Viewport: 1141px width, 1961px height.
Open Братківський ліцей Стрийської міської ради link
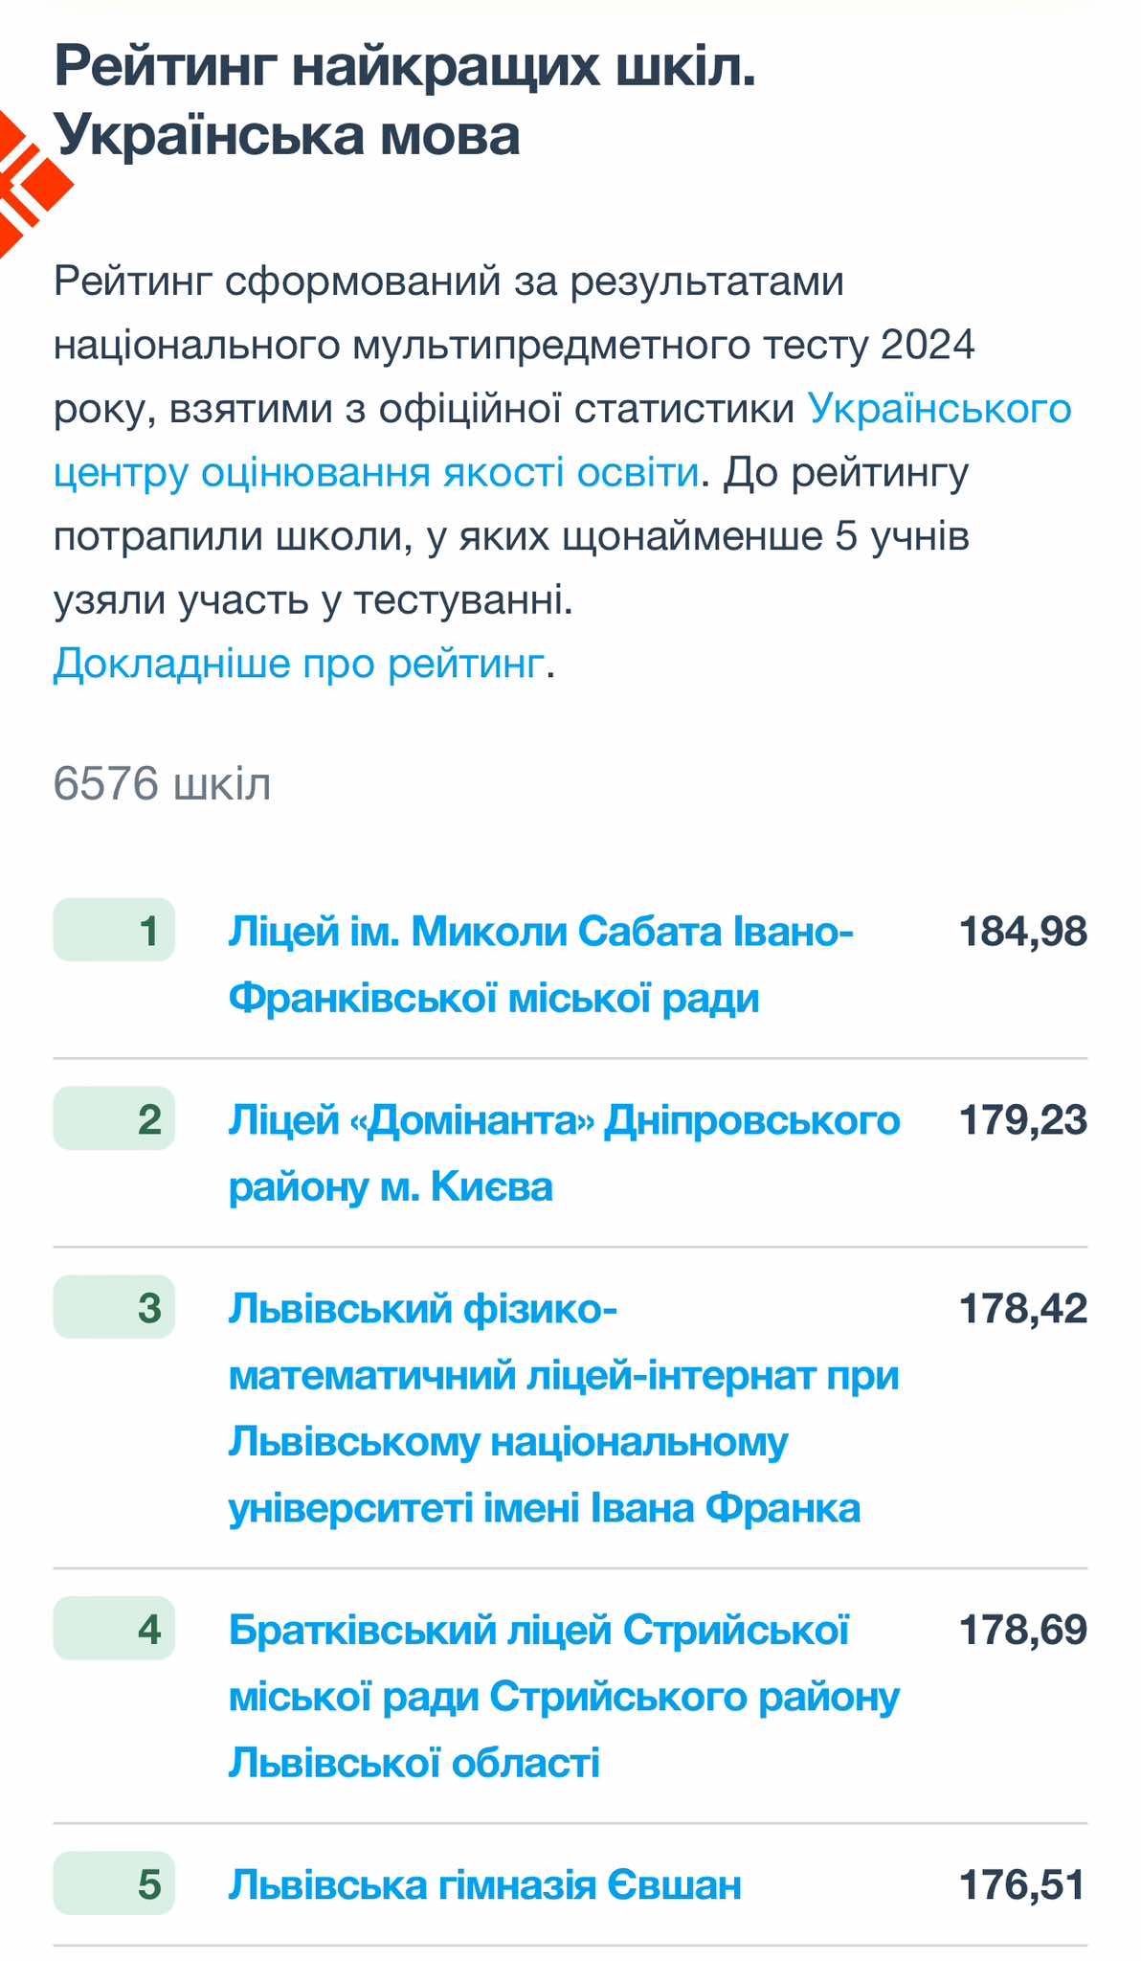tap(564, 1695)
